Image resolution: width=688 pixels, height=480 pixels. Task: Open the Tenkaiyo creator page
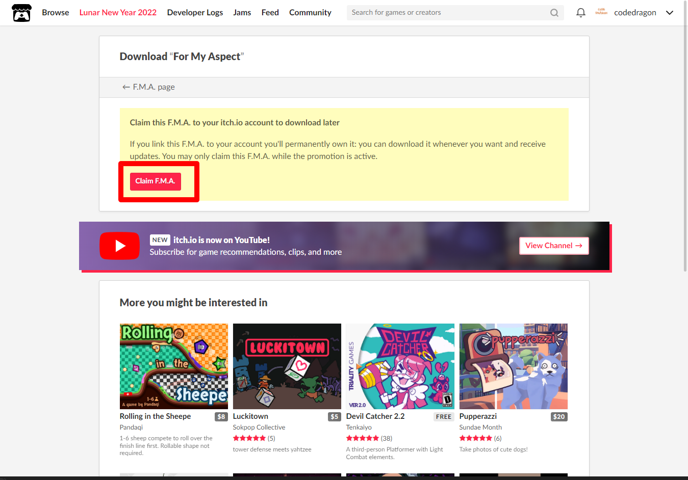coord(359,428)
